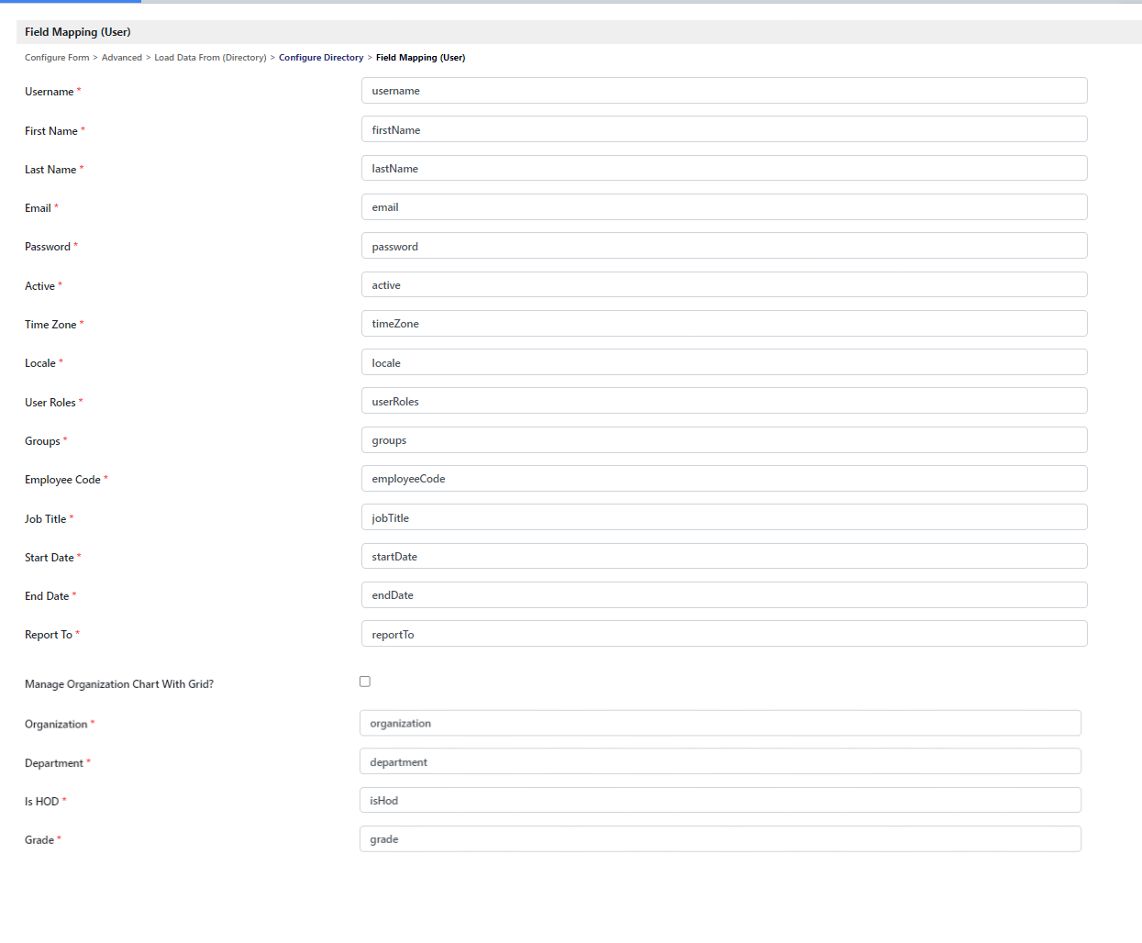Focus the Active field input

[x=725, y=284]
